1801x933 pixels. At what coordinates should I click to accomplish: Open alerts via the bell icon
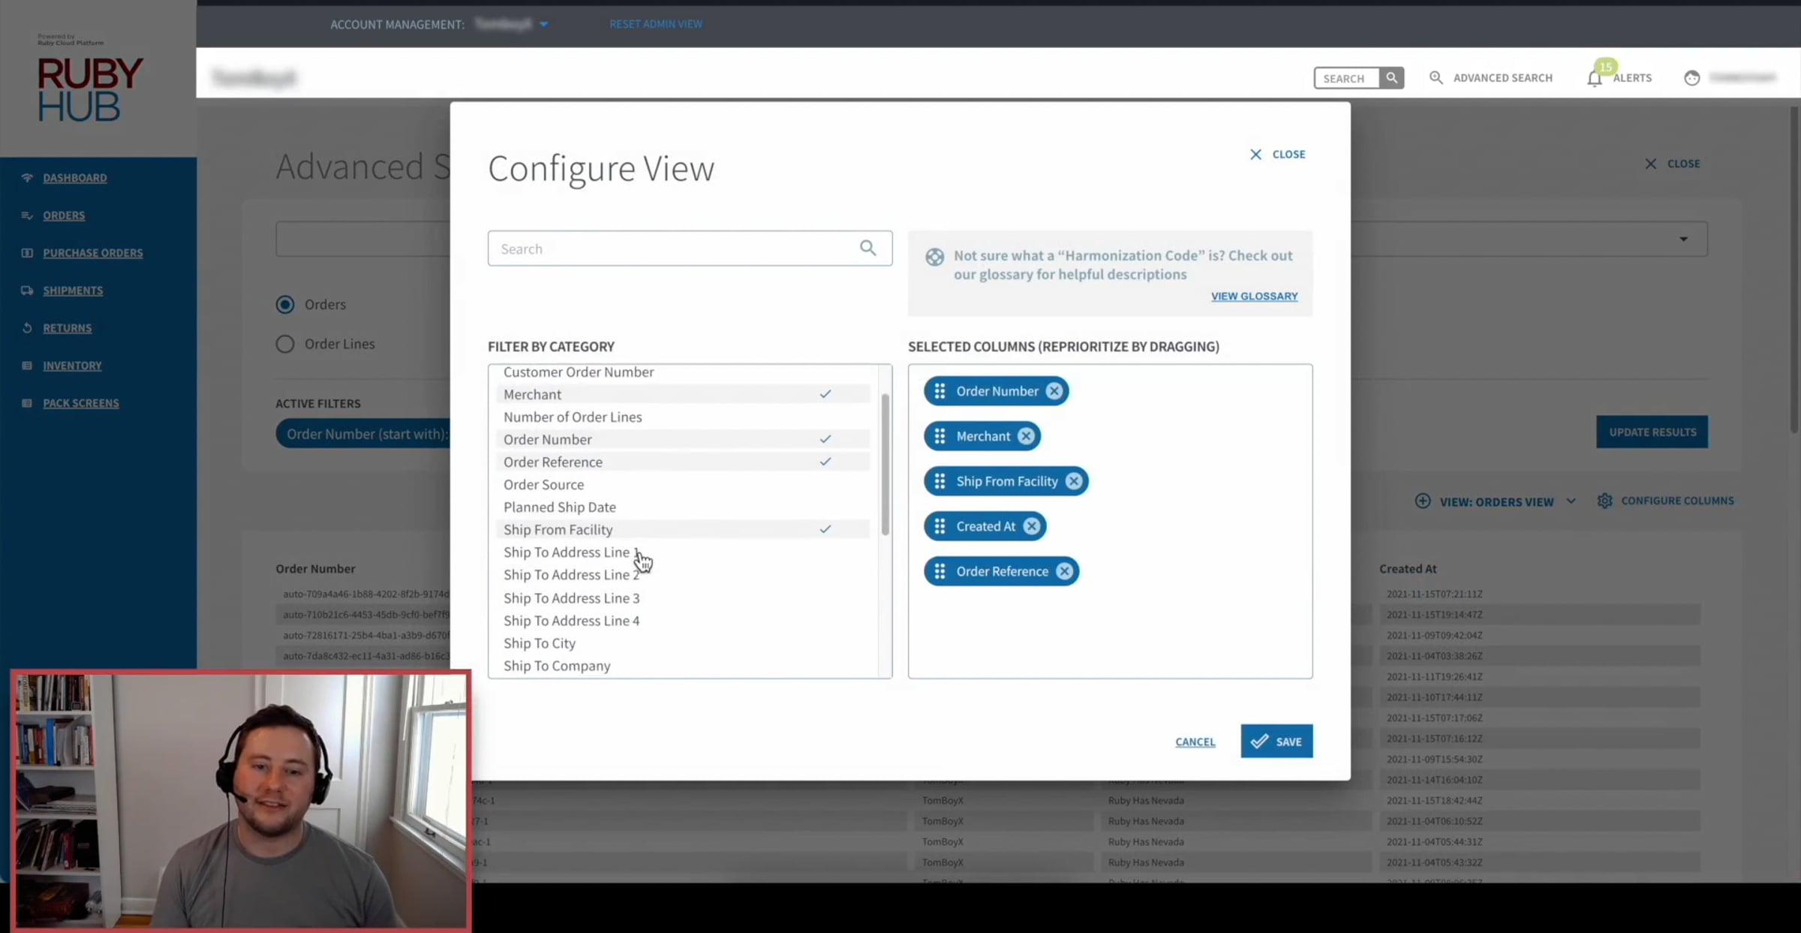point(1595,78)
